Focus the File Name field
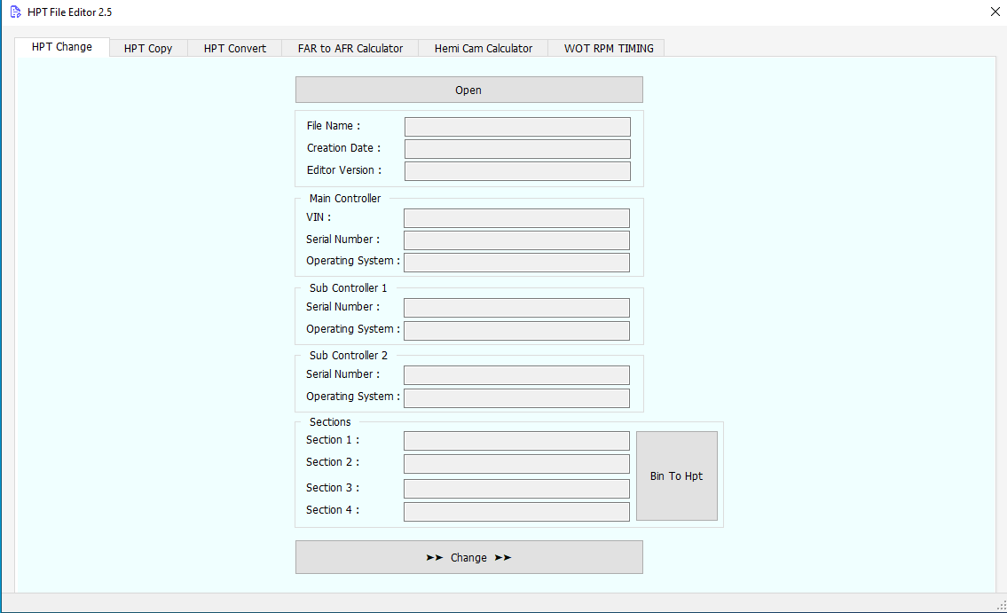The image size is (1007, 613). 517,127
